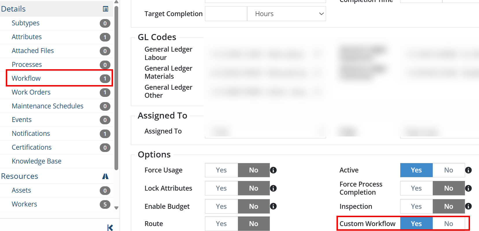Image resolution: width=479 pixels, height=231 pixels.
Task: Click the Force Usage info icon
Action: click(273, 170)
